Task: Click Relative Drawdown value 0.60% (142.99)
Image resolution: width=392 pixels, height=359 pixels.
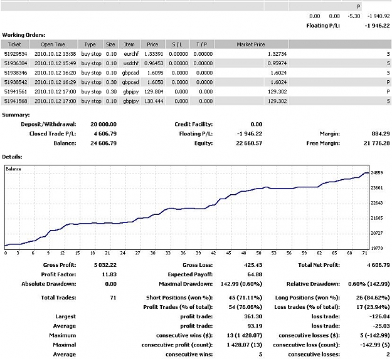Action: (x=369, y=284)
